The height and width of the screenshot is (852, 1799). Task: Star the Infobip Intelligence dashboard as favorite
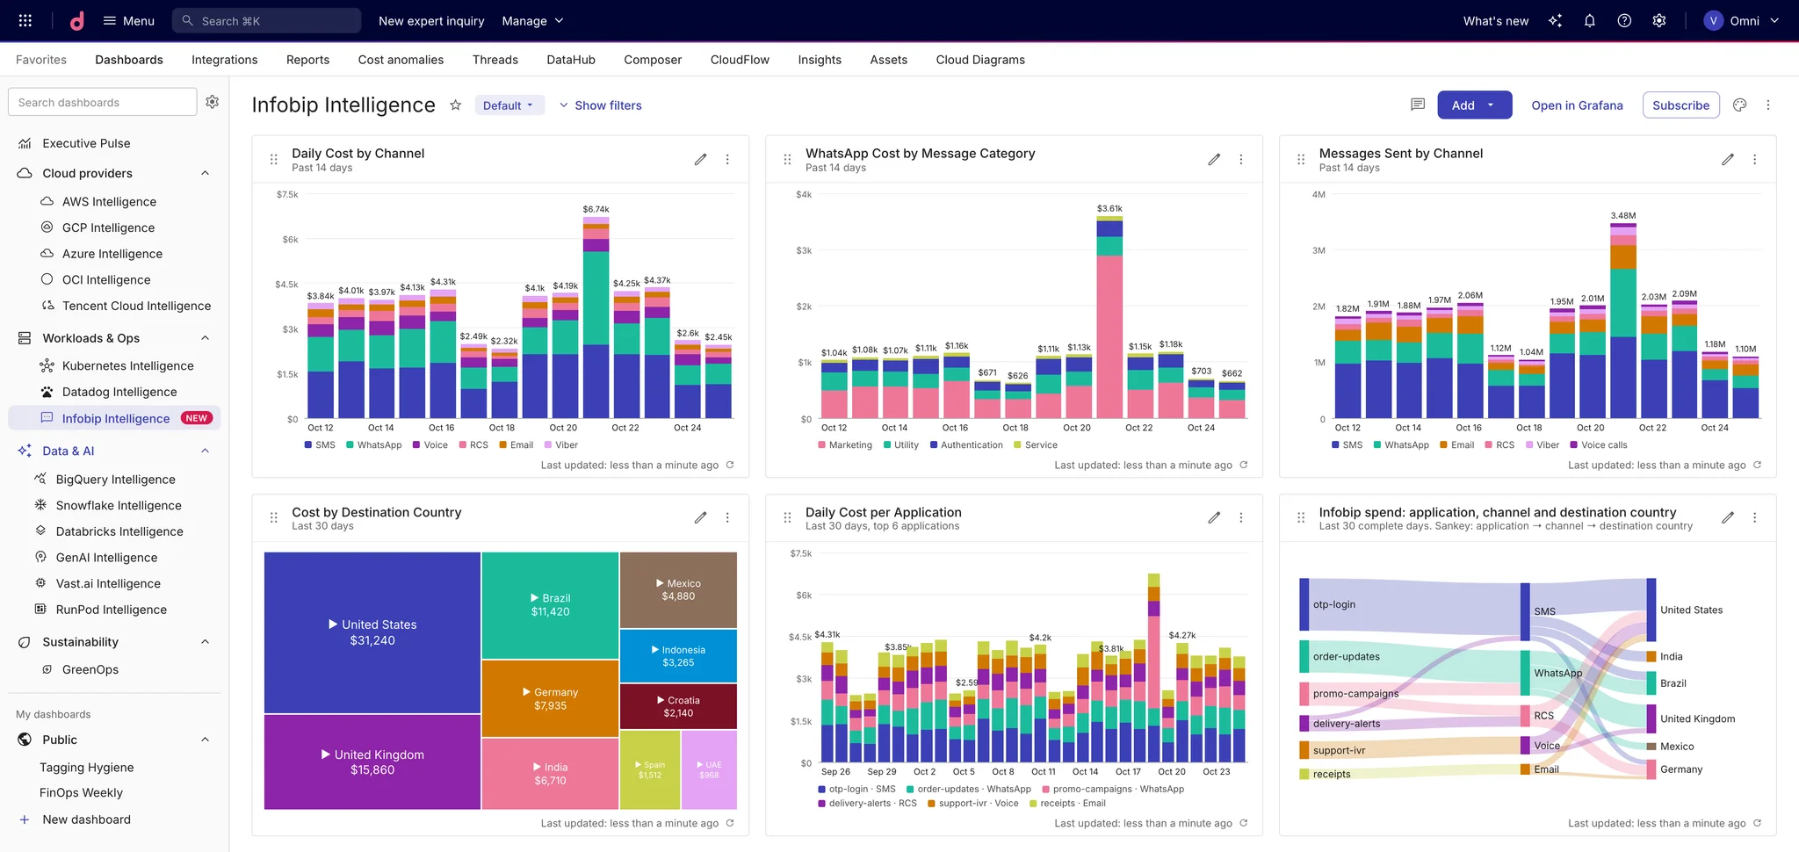click(x=455, y=105)
